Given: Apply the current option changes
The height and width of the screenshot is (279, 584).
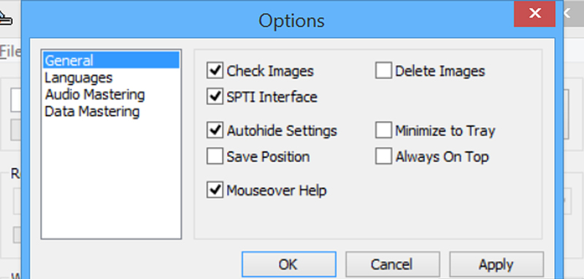Looking at the screenshot, I should tap(496, 264).
